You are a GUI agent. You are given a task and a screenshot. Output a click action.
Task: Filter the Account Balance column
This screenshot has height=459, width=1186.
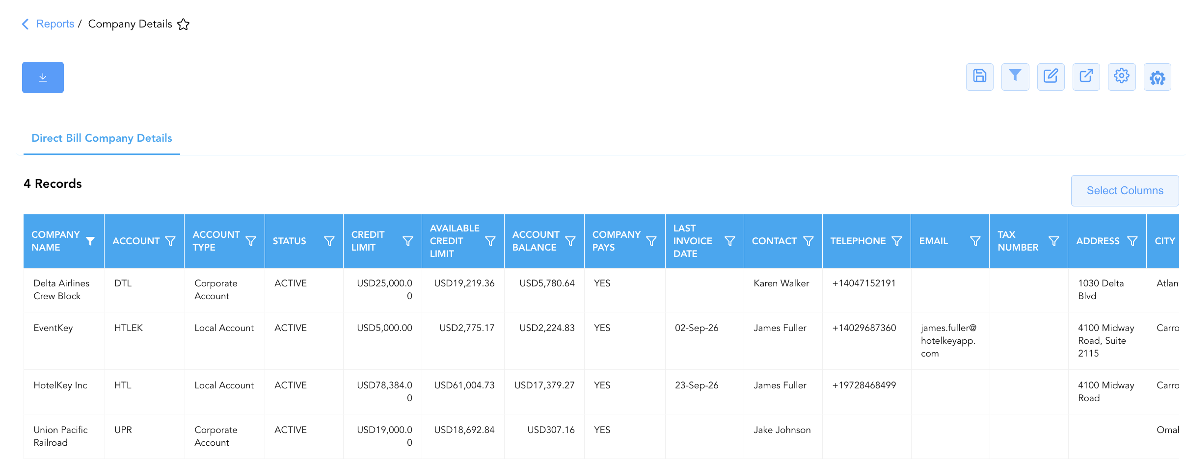pyautogui.click(x=570, y=241)
